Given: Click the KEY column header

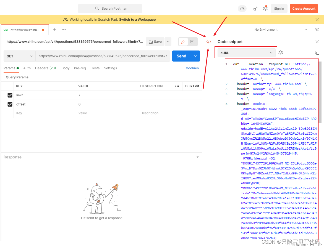Looking at the screenshot, I should pyautogui.click(x=19, y=86).
